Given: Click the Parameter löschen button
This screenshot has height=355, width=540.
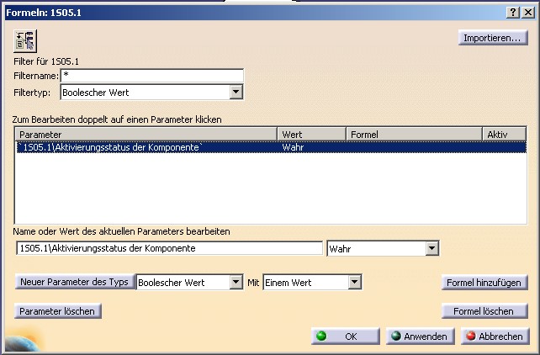Looking at the screenshot, I should pyautogui.click(x=57, y=311).
